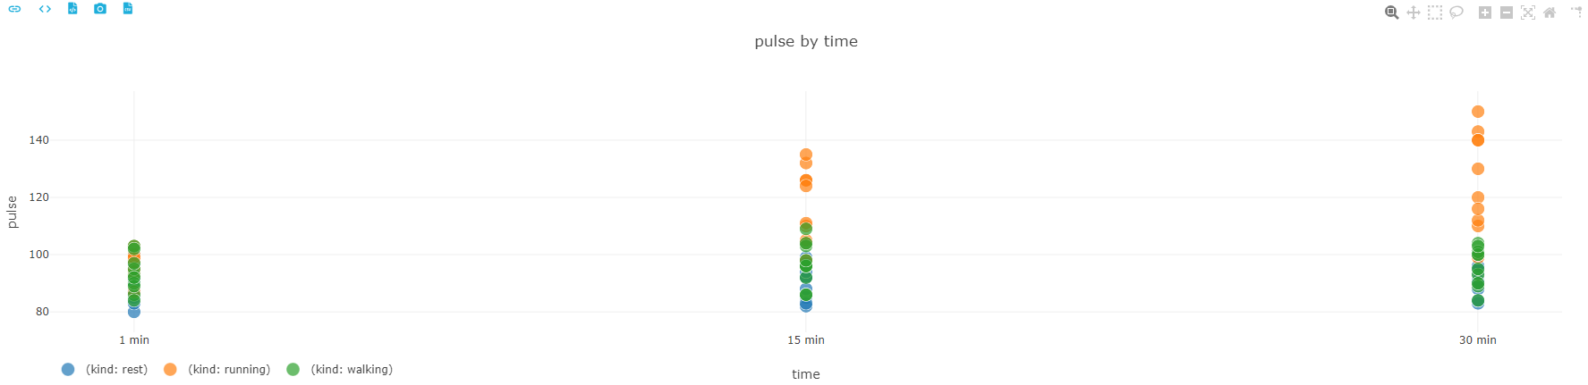Click the blue rest legend marker

click(68, 369)
